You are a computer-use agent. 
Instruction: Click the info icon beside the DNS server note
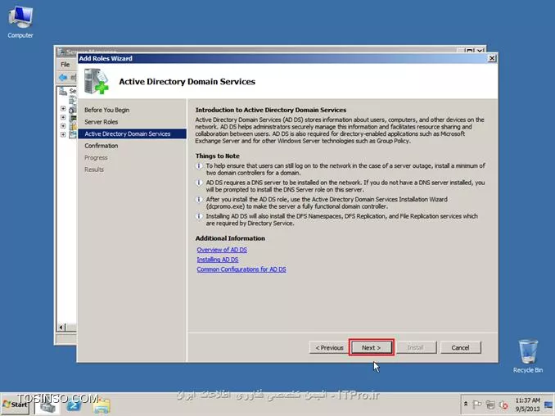(199, 183)
